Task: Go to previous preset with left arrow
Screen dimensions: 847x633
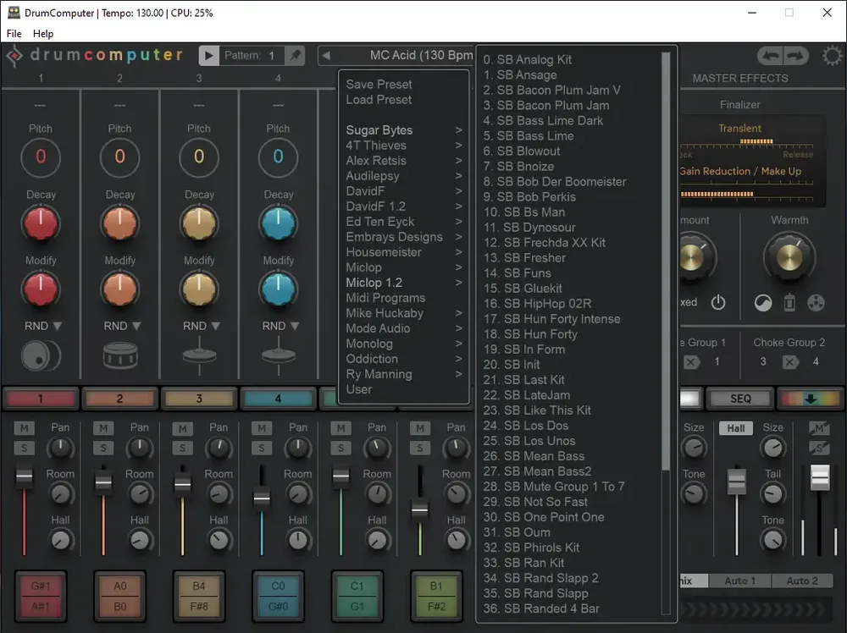Action: click(326, 55)
